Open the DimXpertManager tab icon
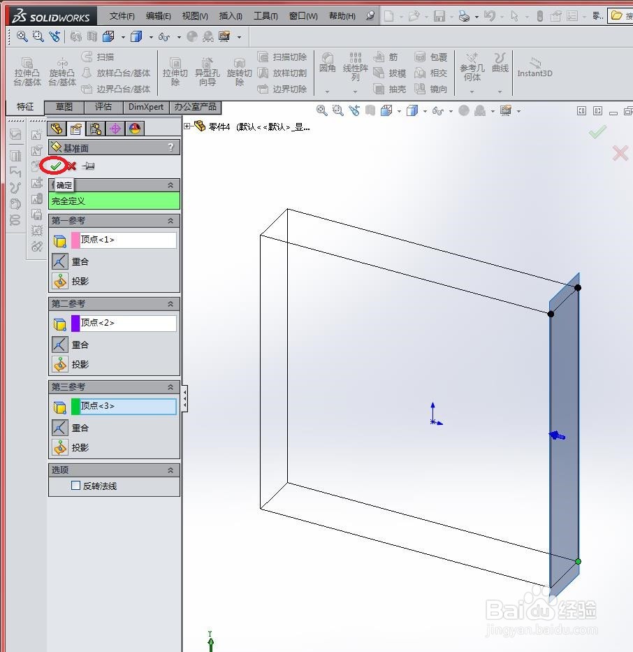Viewport: 633px width, 652px height. (115, 129)
